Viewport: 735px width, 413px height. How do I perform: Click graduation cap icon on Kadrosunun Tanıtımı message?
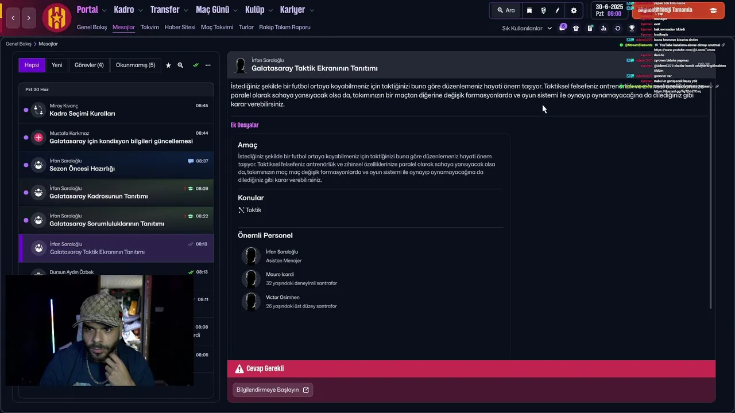(x=191, y=189)
